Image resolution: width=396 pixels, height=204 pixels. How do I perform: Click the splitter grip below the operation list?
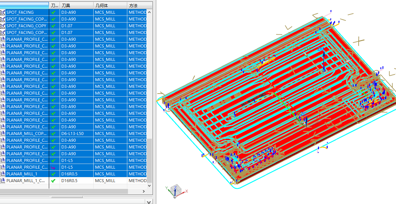coord(67,197)
